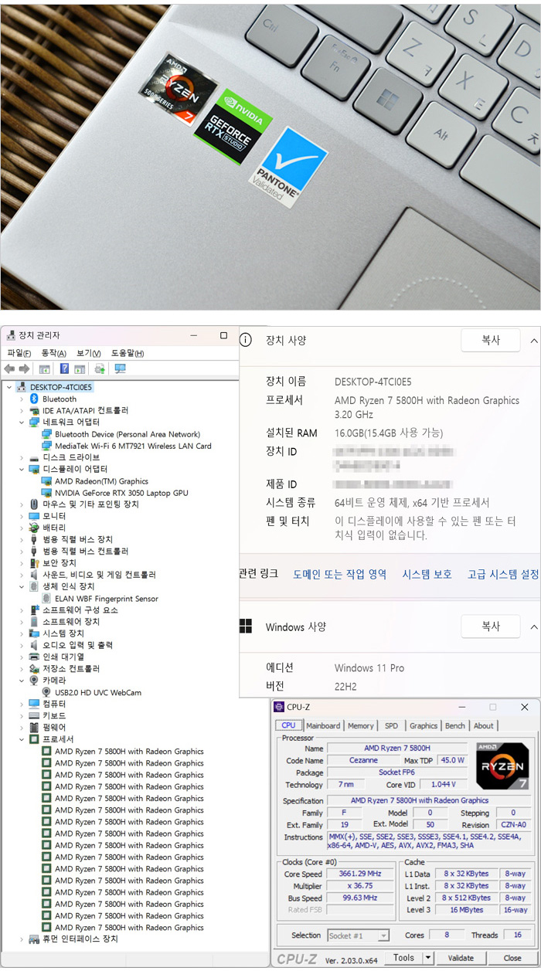The height and width of the screenshot is (971, 541).
Task: Click the CPU-Z icon in its title bar
Action: point(279,707)
